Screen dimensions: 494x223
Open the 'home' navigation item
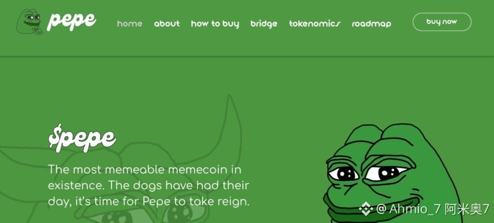[x=130, y=24]
